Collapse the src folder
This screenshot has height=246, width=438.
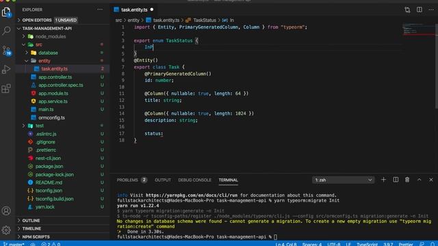(39, 44)
